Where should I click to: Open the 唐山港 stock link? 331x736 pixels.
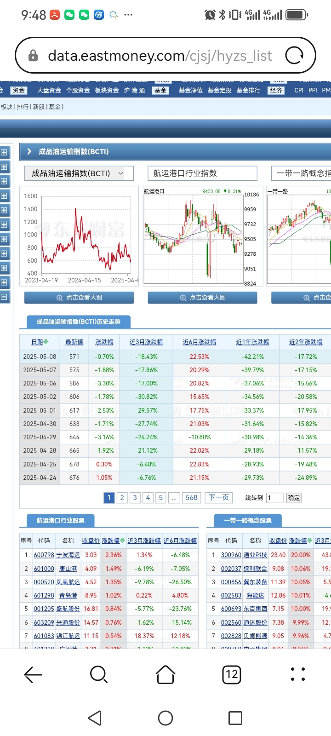[68, 569]
